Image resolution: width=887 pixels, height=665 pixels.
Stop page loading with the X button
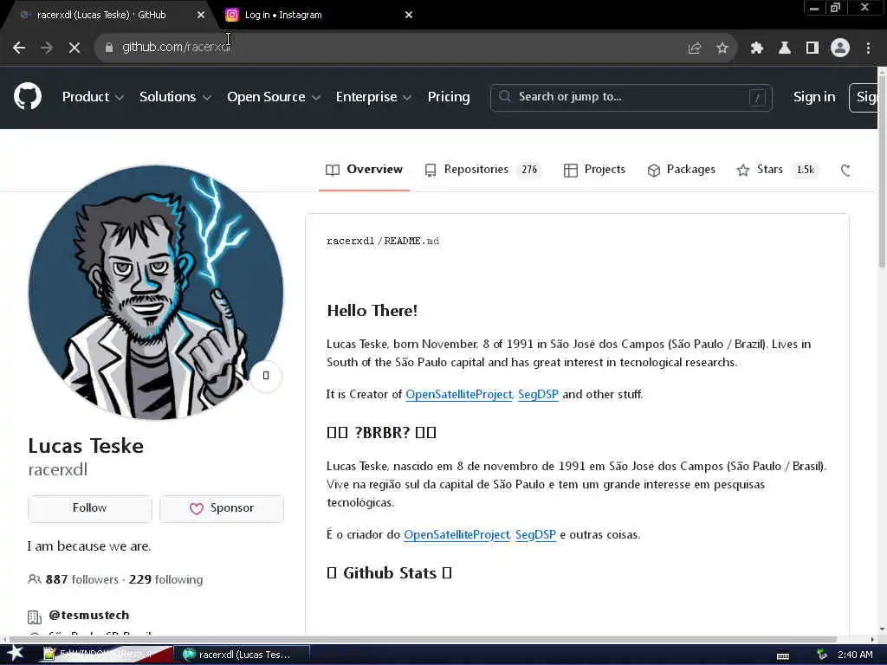[74, 48]
